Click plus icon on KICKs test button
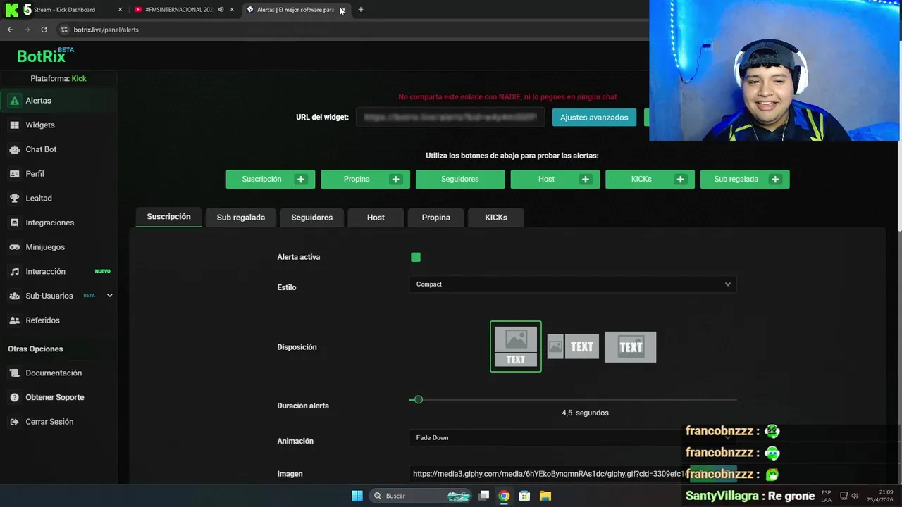Image resolution: width=902 pixels, height=507 pixels. pyautogui.click(x=680, y=180)
